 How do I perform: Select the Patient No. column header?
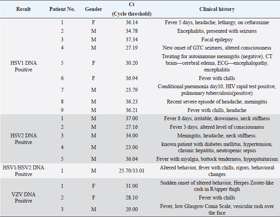(x=62, y=9)
